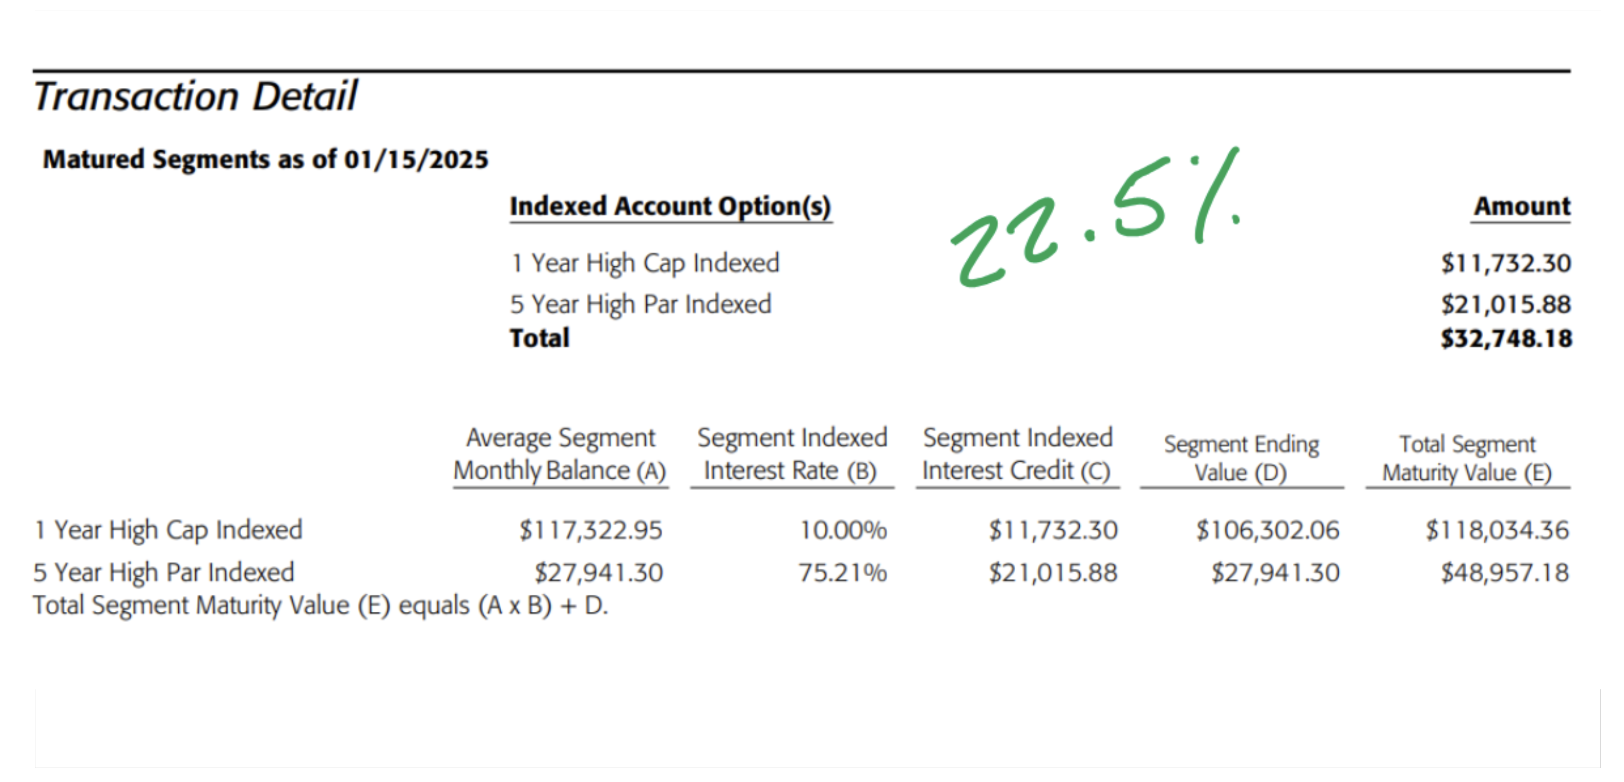
Task: Click the maturity value formula footnote
Action: click(x=320, y=605)
